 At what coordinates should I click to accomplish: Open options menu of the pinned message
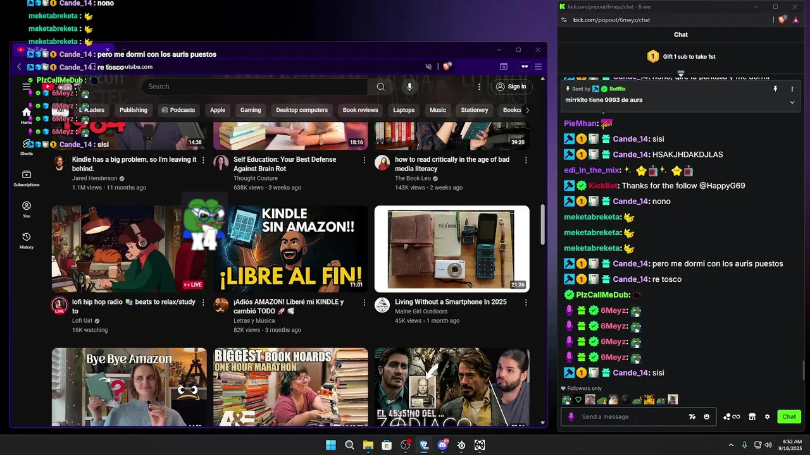click(x=792, y=89)
